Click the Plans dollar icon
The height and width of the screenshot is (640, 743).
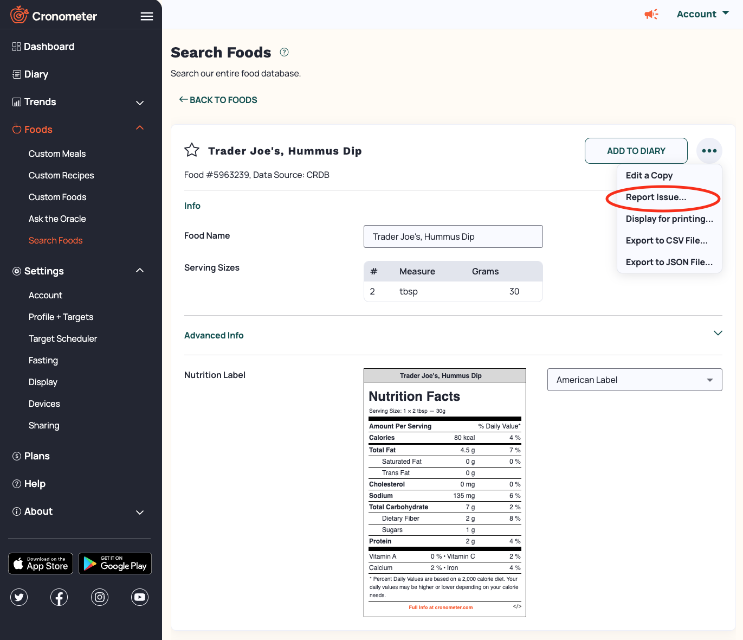[x=17, y=456]
